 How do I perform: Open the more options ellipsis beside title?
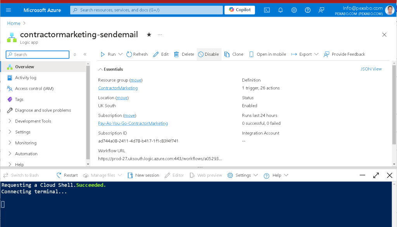(160, 35)
